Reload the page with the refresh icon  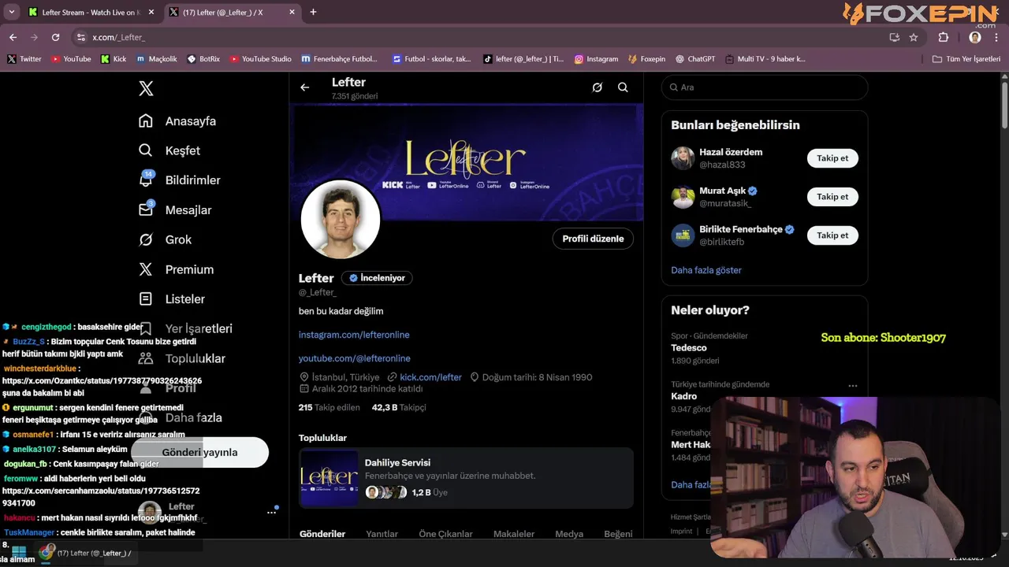pos(55,37)
